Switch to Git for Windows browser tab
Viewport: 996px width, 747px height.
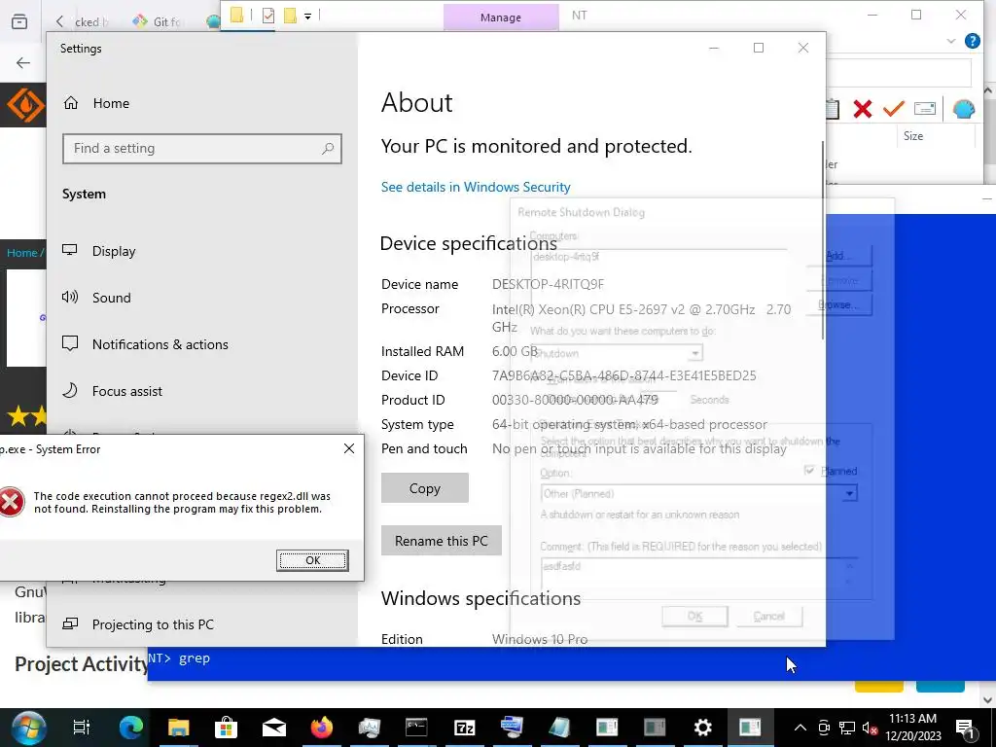point(158,21)
